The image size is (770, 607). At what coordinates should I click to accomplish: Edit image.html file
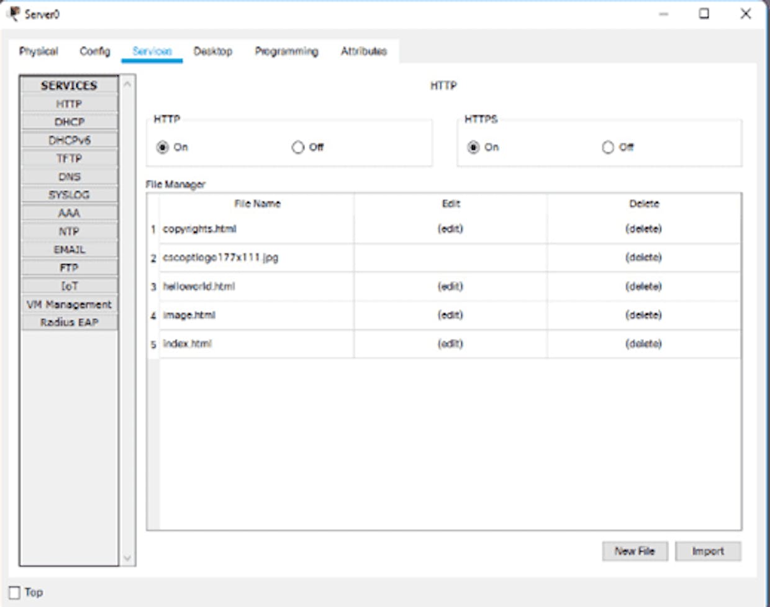(450, 315)
